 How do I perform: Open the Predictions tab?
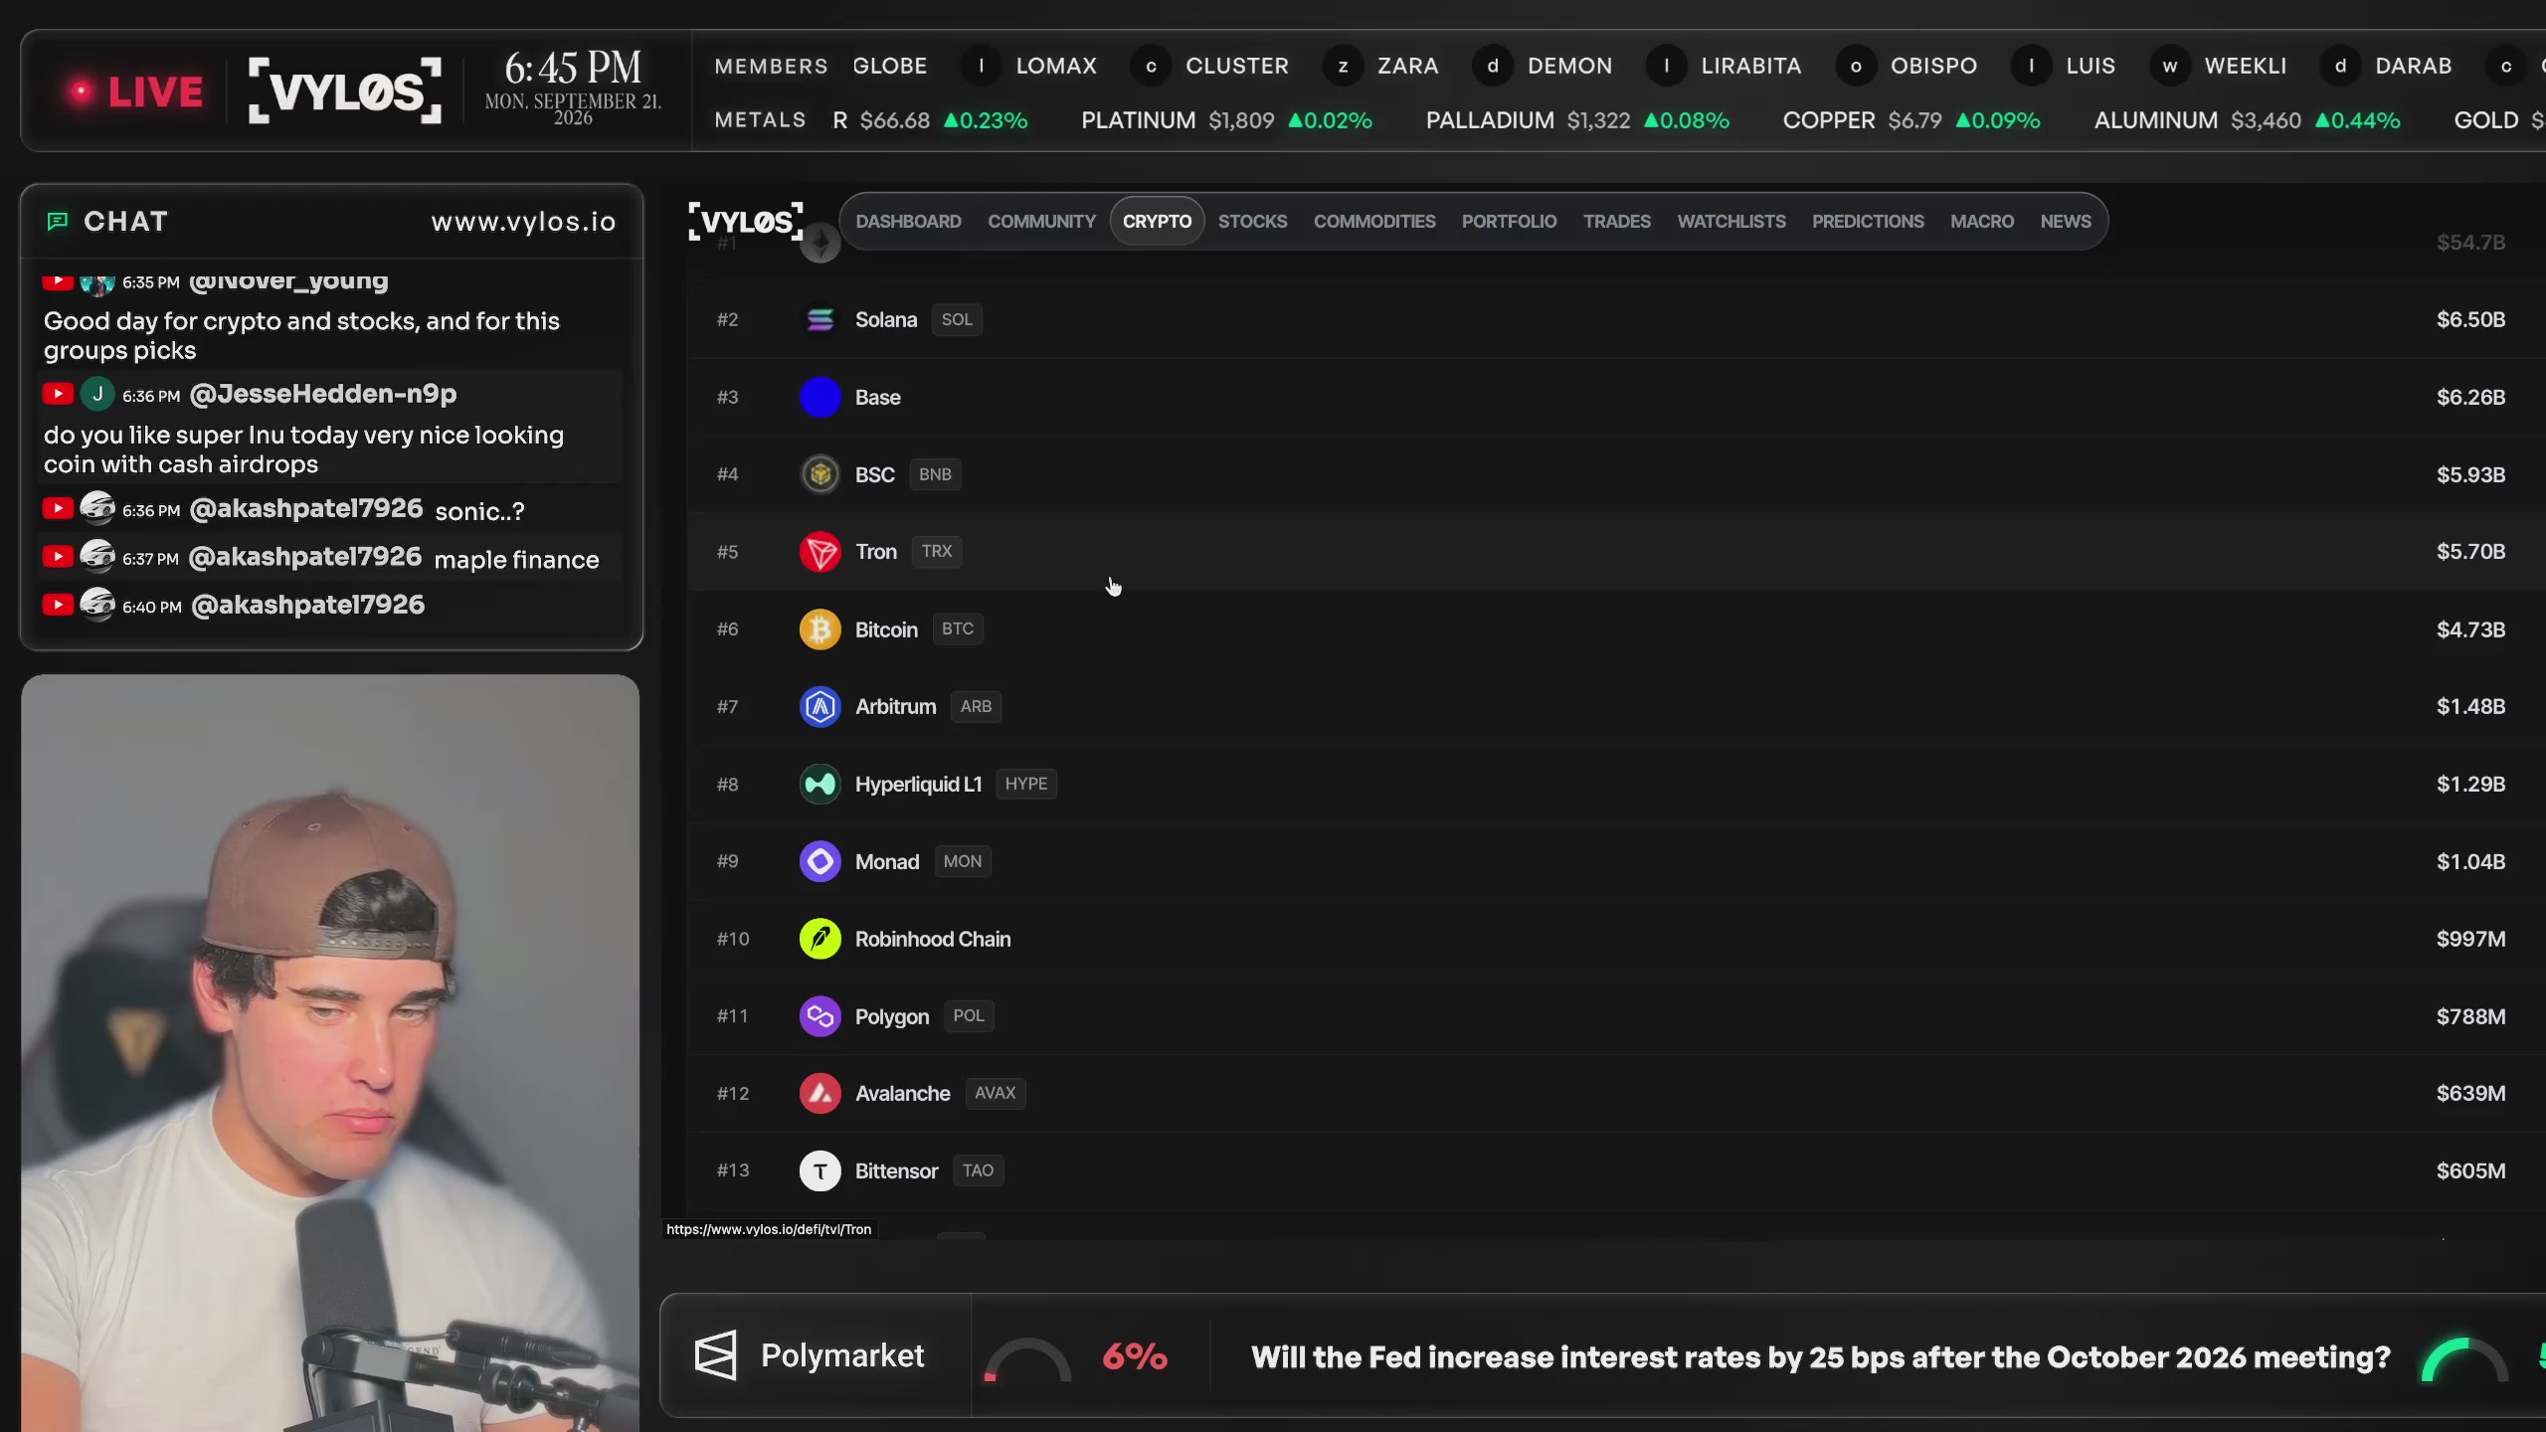point(1868,221)
